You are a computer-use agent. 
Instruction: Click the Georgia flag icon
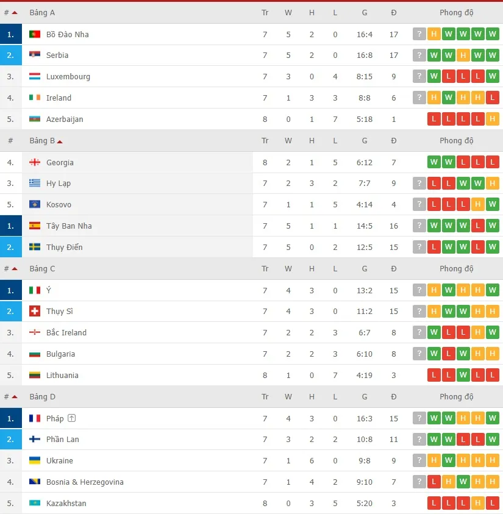[x=35, y=162]
